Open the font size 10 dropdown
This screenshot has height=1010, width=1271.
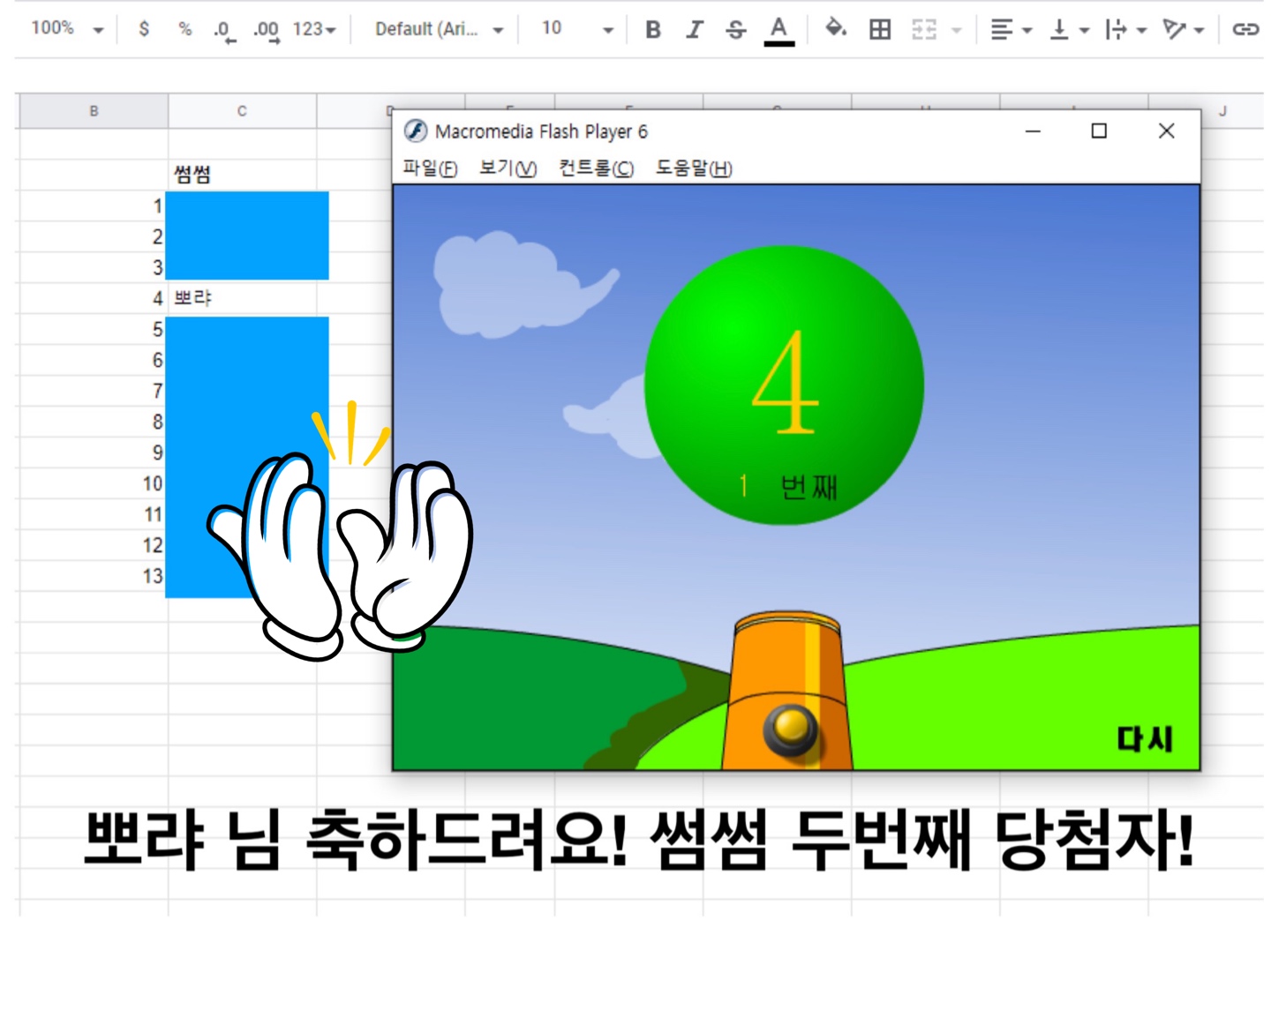click(577, 29)
